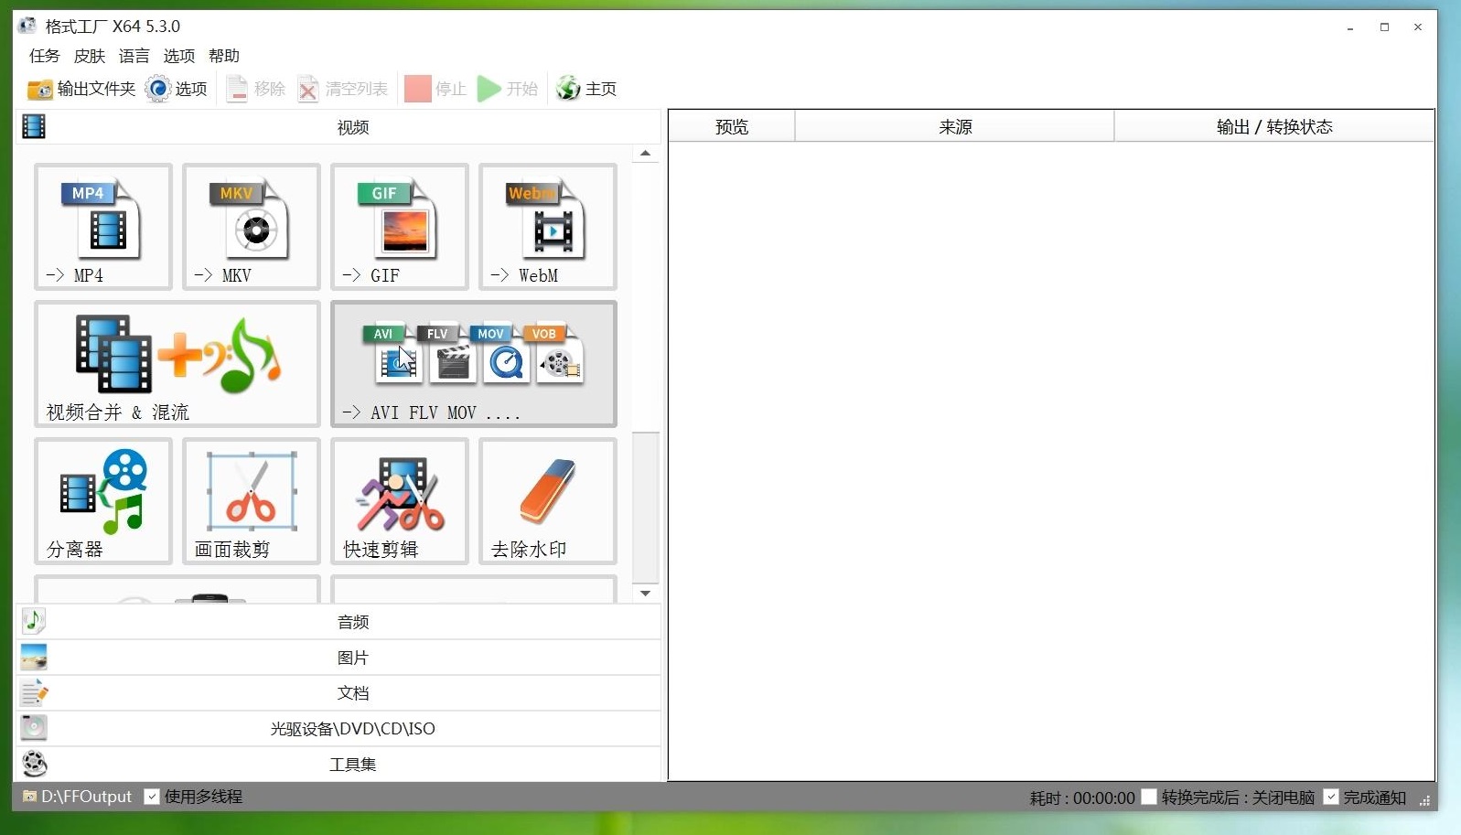Open the 任务 menu

click(x=44, y=56)
